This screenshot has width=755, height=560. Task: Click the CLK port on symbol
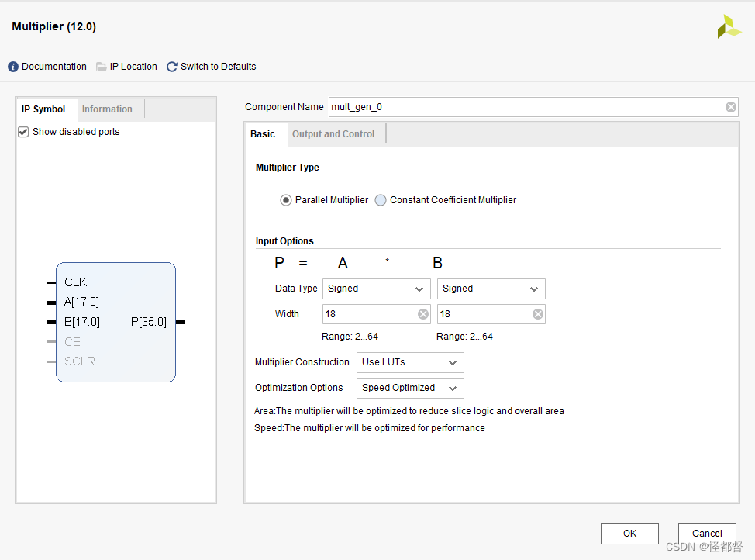[x=76, y=282]
